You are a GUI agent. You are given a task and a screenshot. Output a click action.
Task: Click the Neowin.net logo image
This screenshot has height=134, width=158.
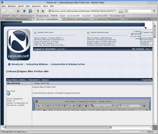[x=18, y=45]
